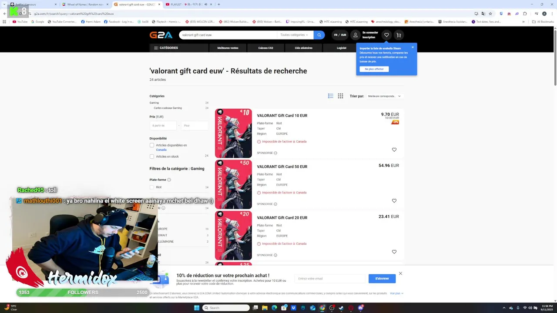Open 'Logiciel' nav item

(x=342, y=48)
